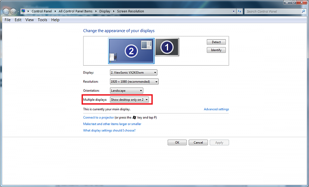Expand the arrow after Control Panel breadcrumb
Screen dimensions: 309x187
(x=55, y=11)
